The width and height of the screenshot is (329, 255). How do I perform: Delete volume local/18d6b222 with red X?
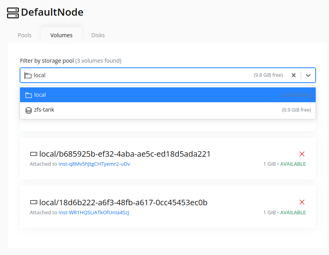click(302, 202)
